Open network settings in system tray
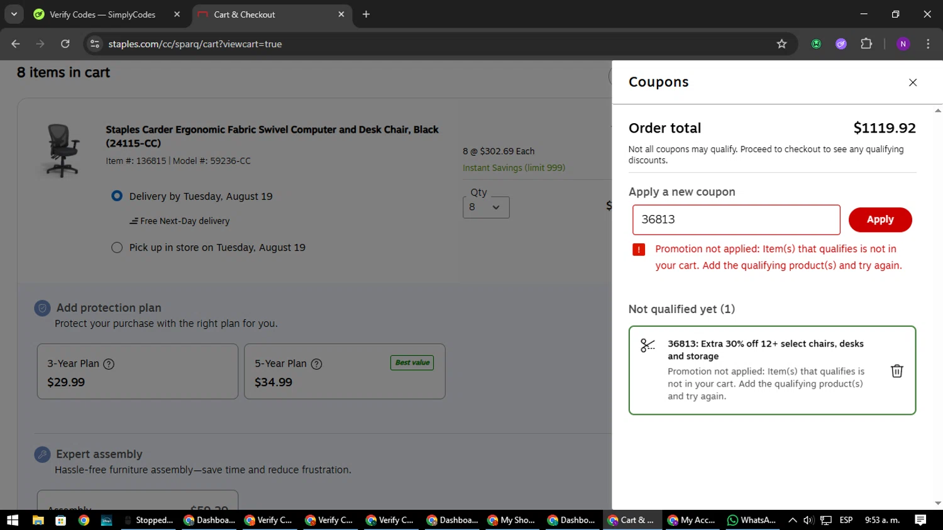 826,520
